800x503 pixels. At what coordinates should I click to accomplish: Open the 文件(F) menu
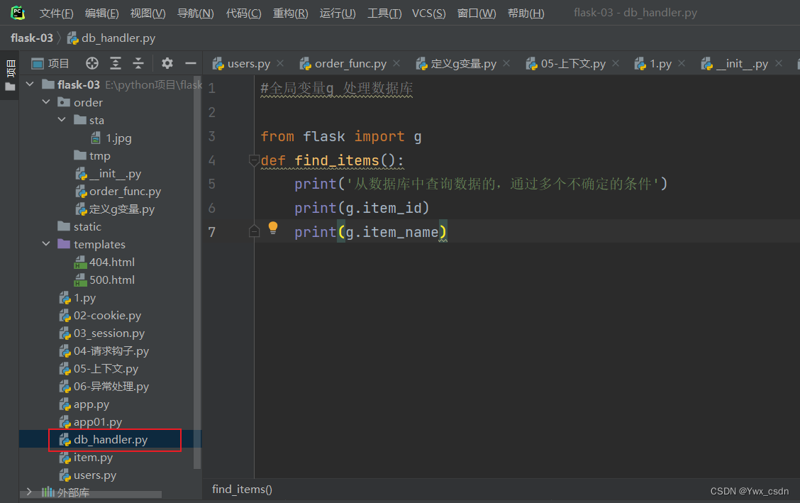click(56, 13)
